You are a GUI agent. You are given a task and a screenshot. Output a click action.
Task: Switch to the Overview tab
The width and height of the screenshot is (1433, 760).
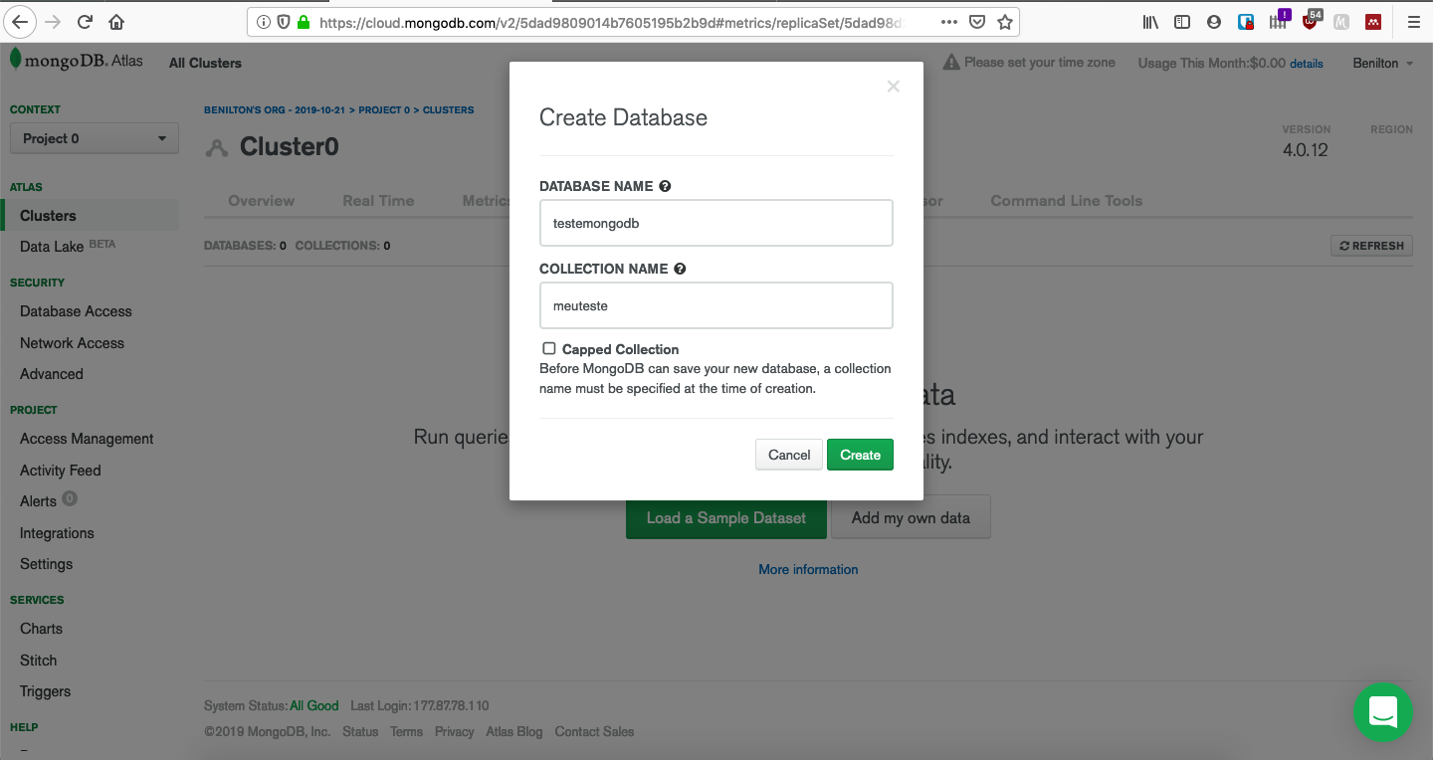tap(261, 200)
